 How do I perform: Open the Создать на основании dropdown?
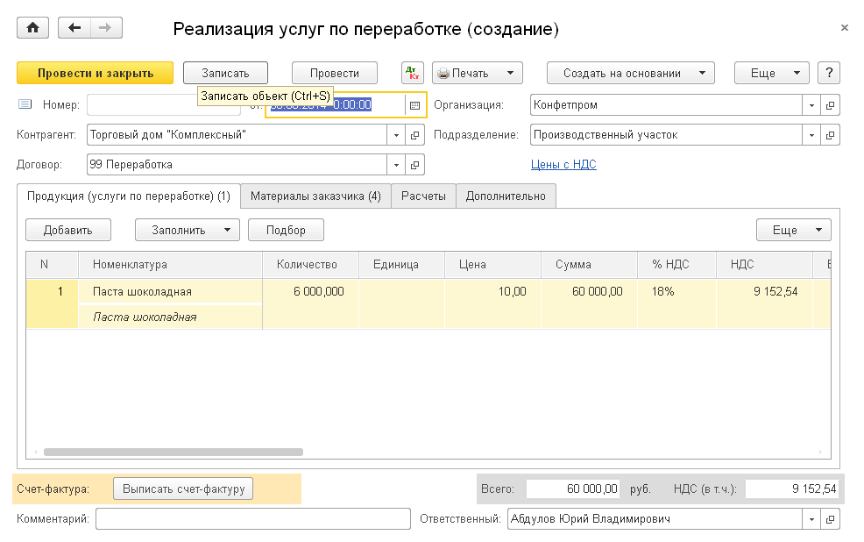pos(631,73)
